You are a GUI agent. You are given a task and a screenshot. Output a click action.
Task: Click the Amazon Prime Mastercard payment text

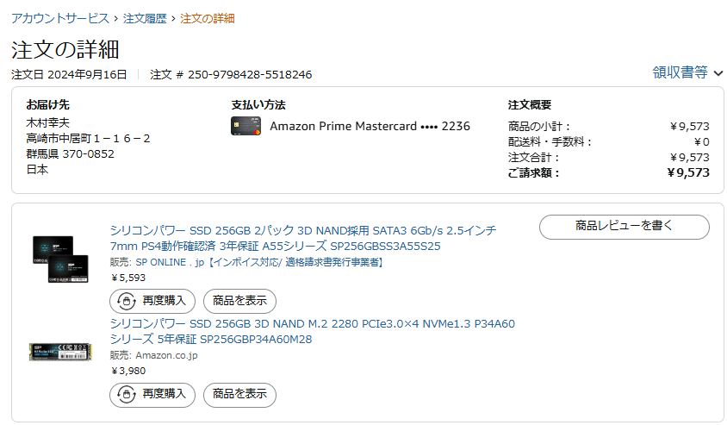pos(370,126)
